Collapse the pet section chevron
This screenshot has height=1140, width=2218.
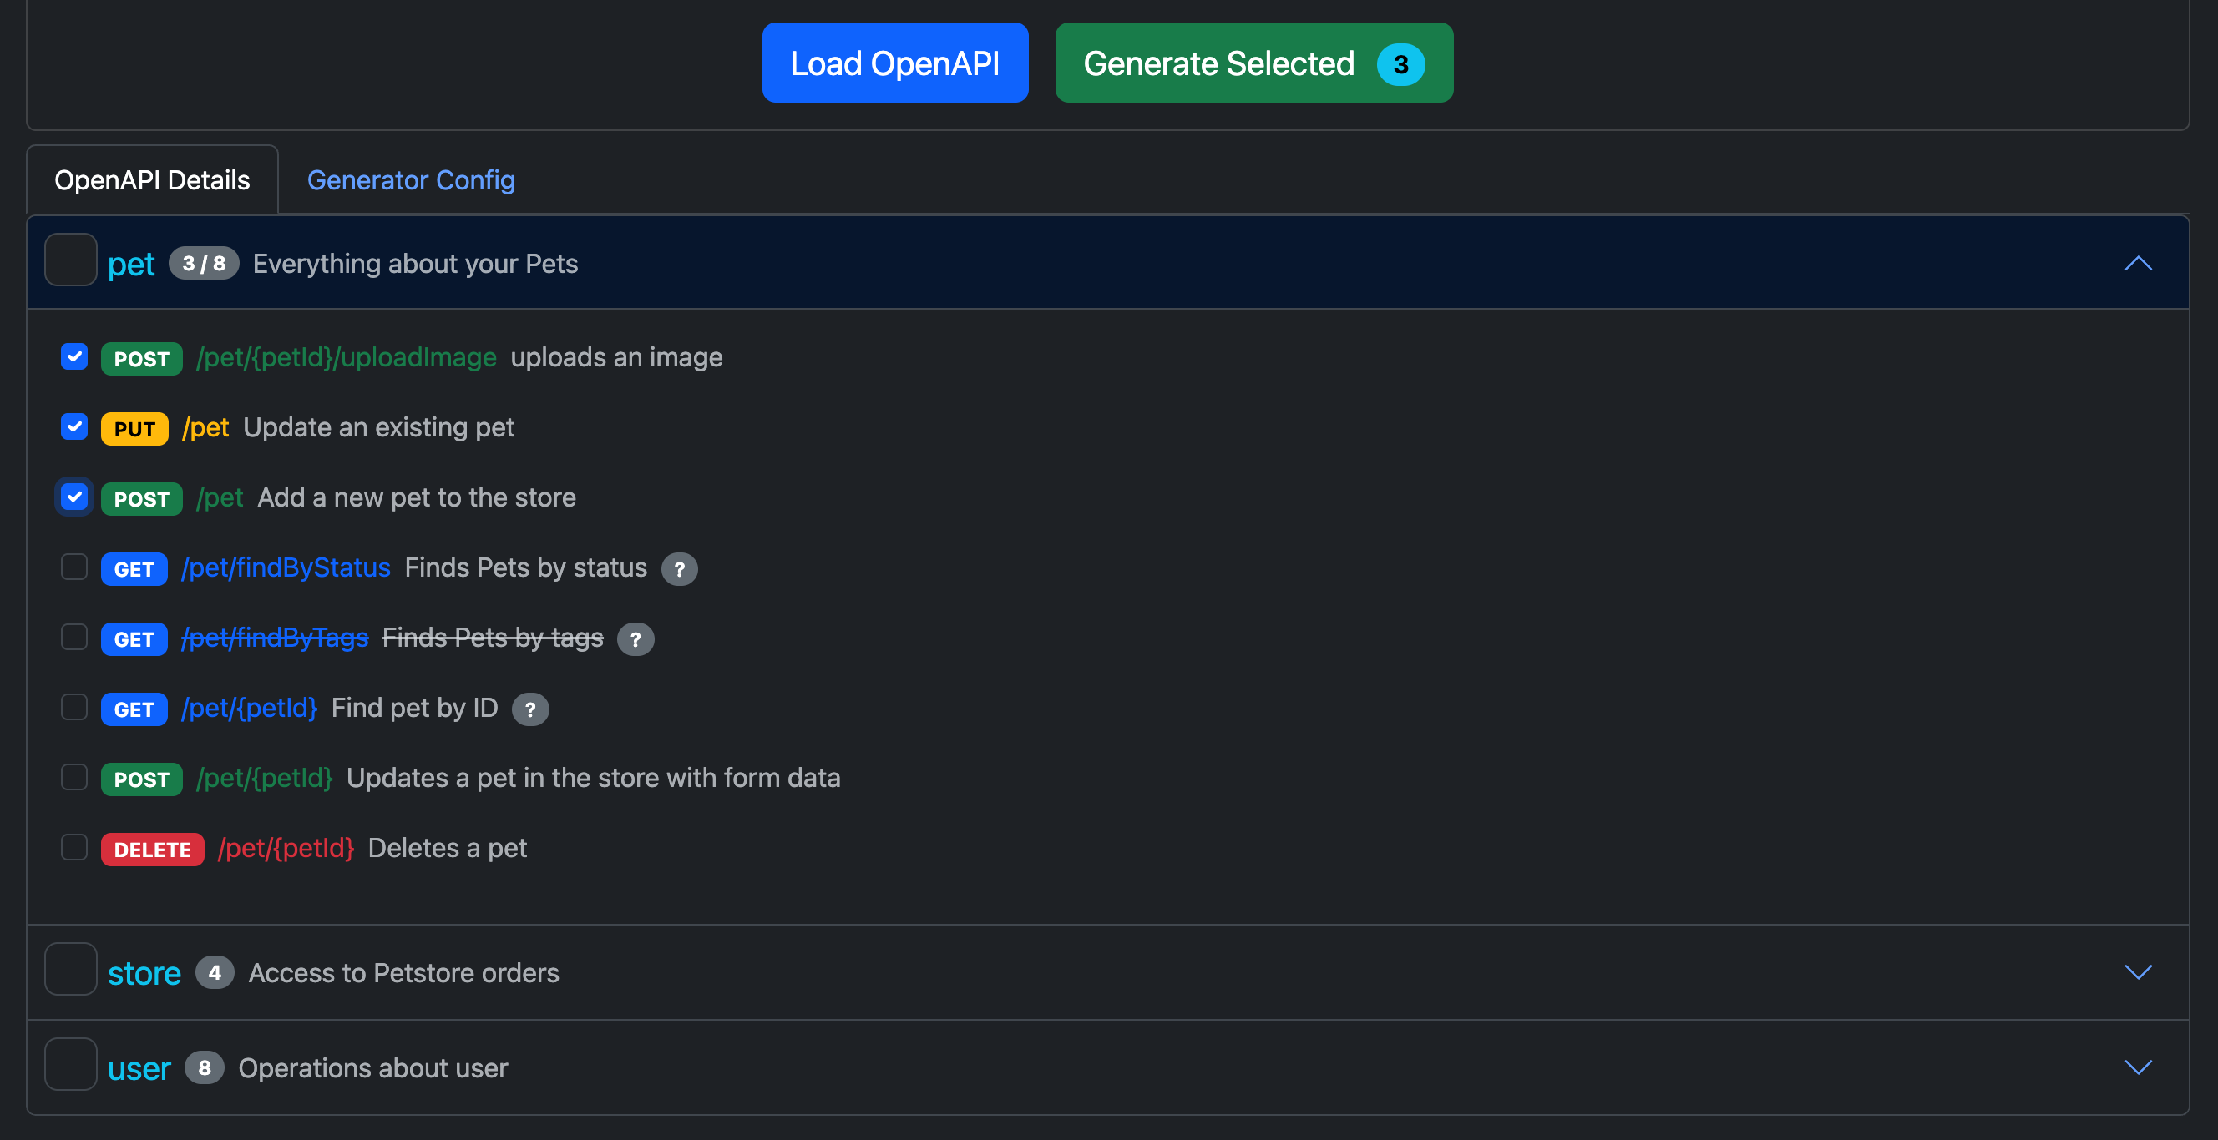coord(2137,263)
